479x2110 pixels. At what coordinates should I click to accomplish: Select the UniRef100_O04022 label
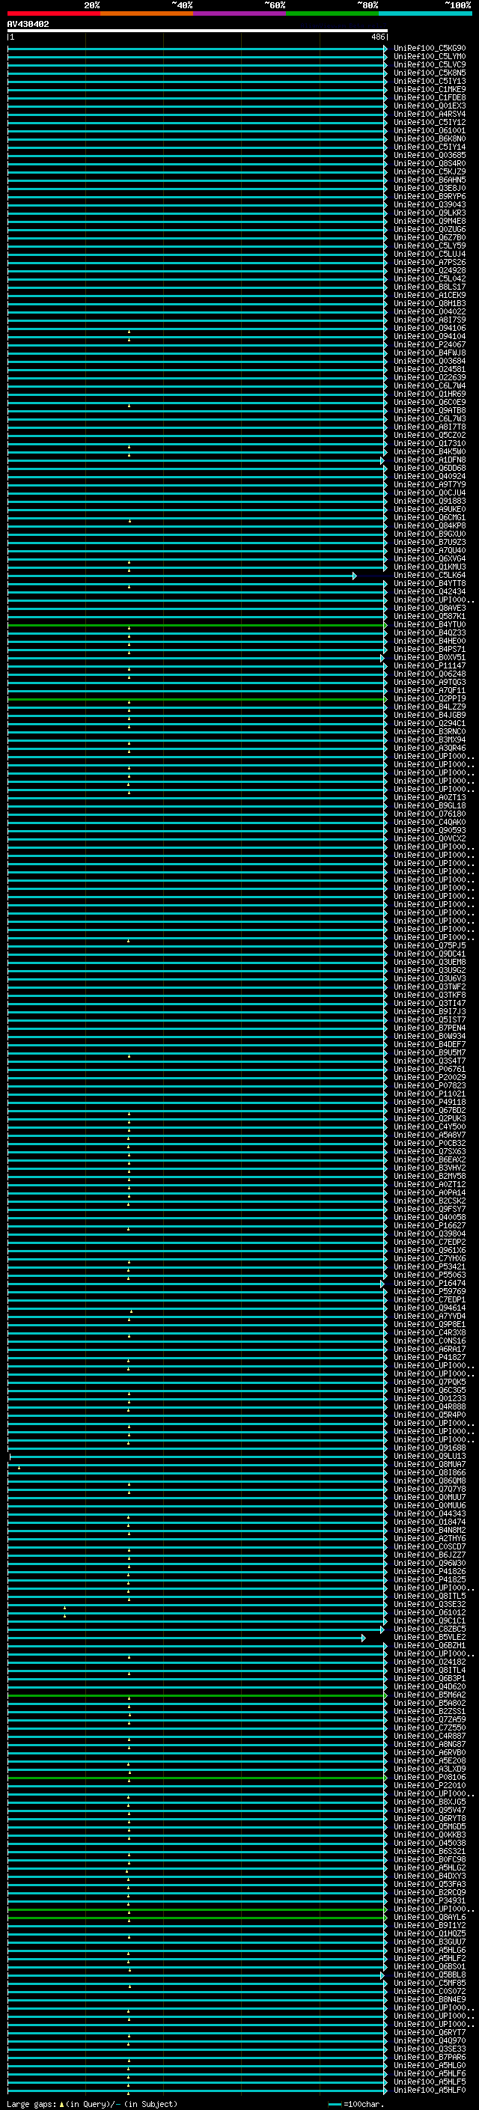(430, 312)
